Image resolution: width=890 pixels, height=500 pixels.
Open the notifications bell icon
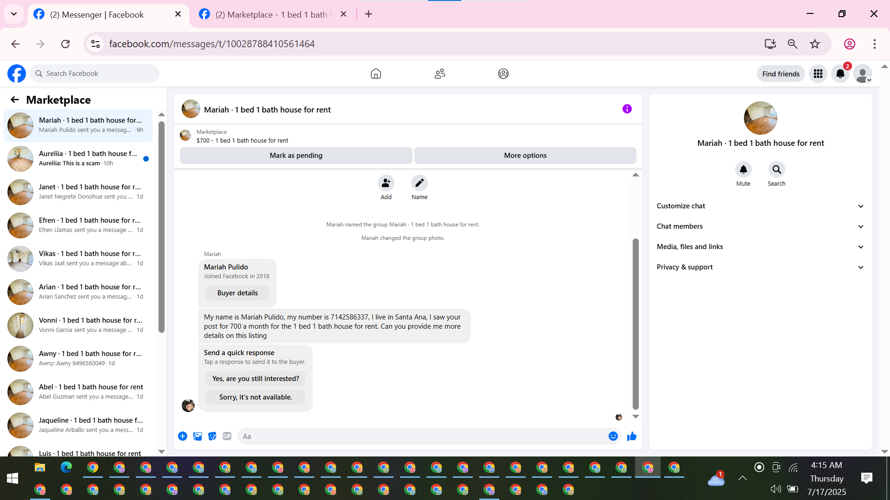pos(840,74)
